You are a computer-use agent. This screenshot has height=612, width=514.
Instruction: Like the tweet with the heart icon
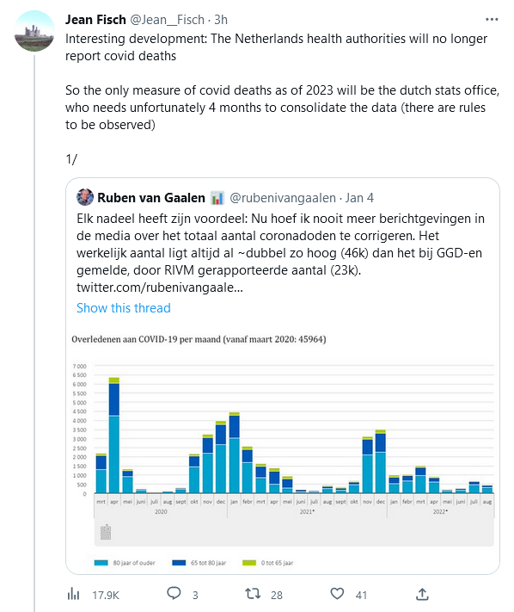point(337,594)
